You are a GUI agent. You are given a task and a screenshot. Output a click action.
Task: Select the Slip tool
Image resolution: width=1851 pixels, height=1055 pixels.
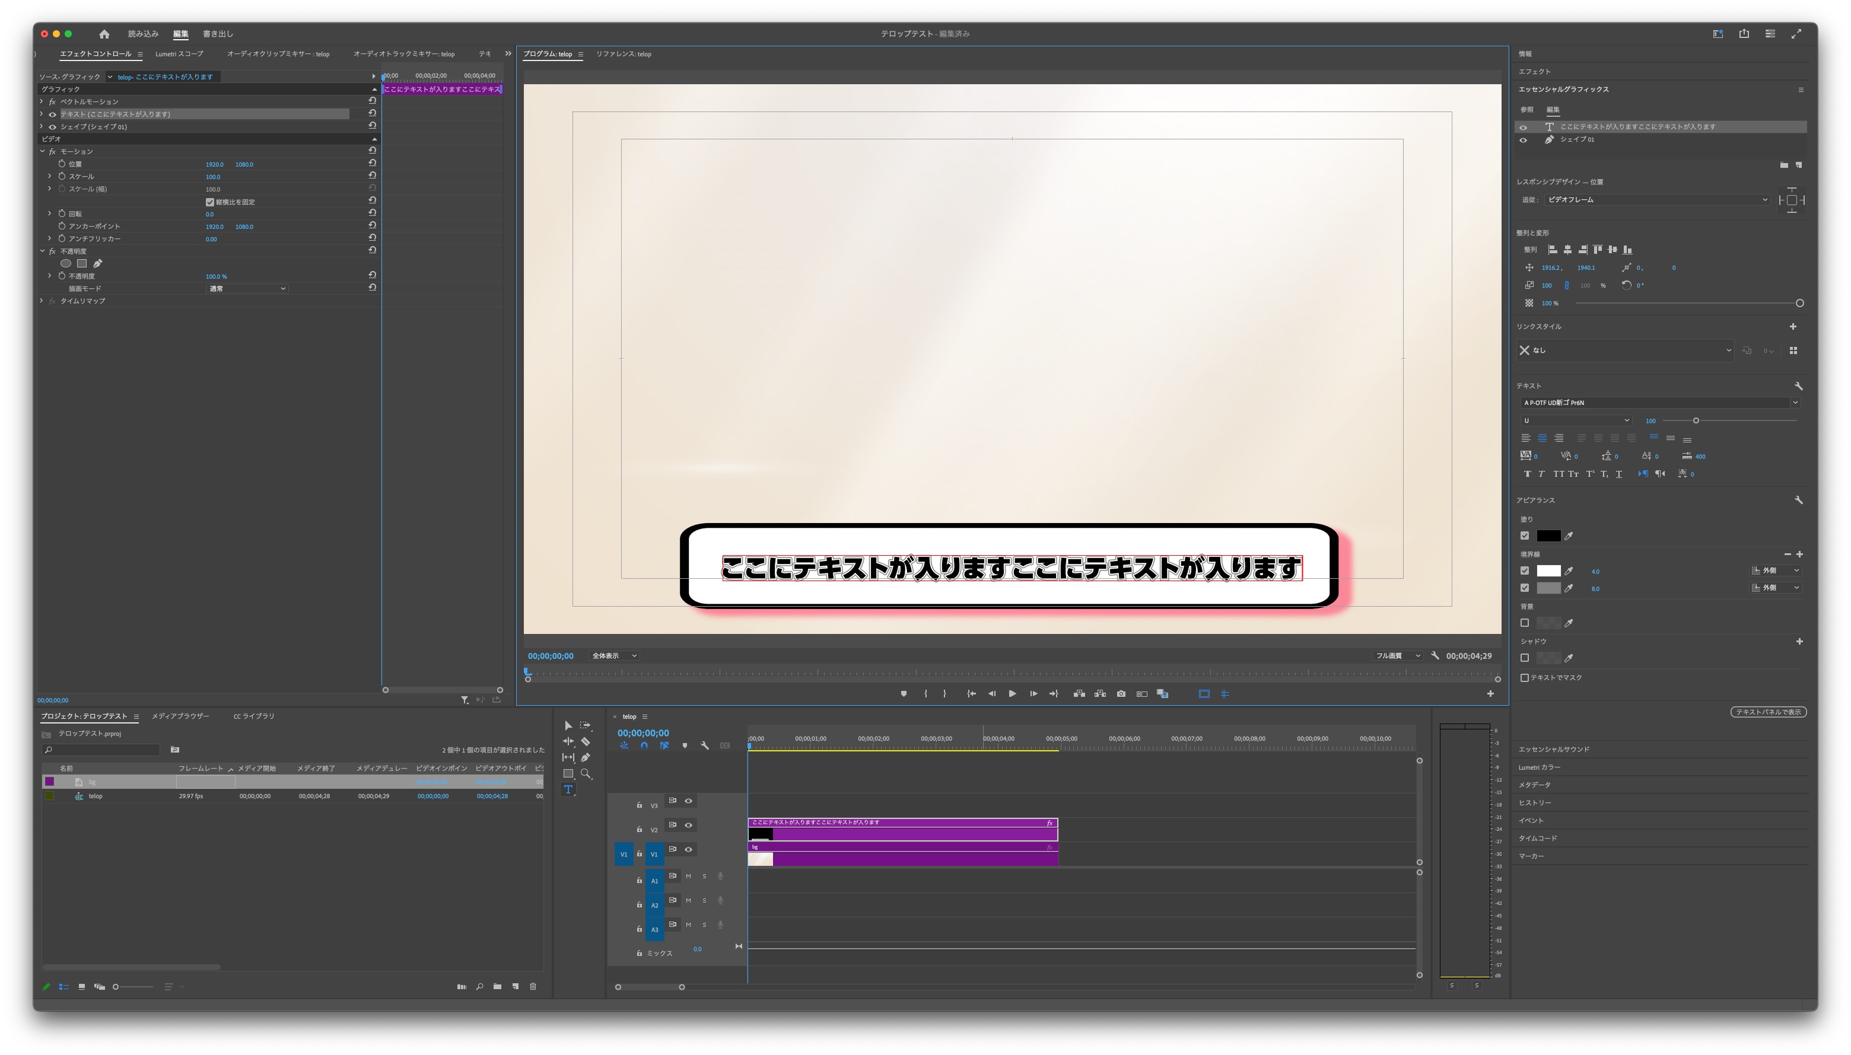568,758
